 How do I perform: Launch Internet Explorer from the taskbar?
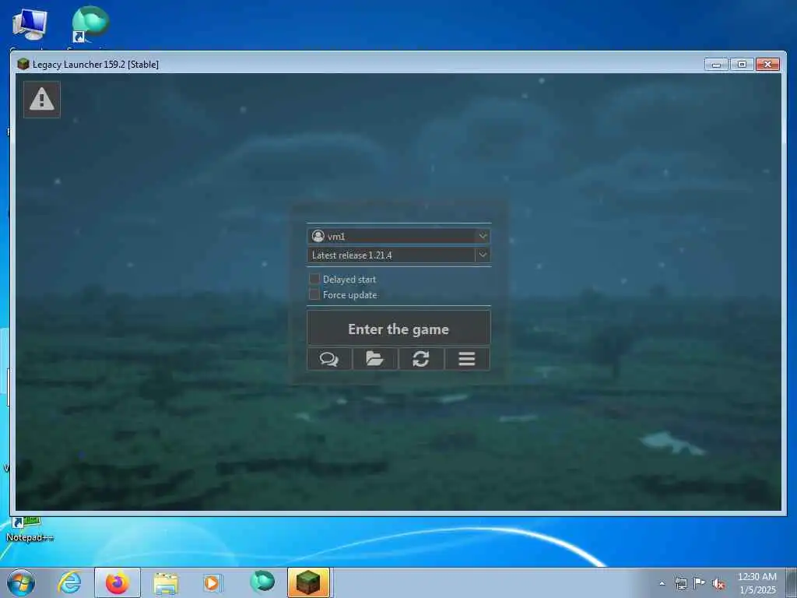(69, 582)
